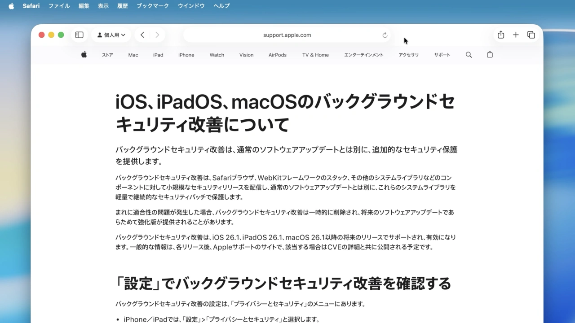Click the address bar showing support.apple.com

(287, 35)
